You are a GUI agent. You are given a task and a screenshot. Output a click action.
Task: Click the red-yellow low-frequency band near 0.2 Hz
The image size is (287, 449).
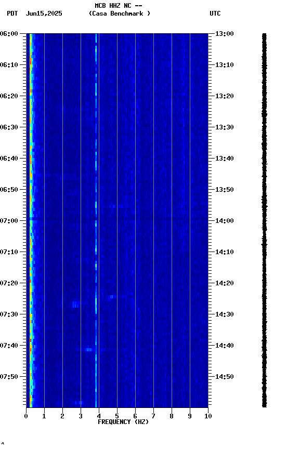(31, 220)
